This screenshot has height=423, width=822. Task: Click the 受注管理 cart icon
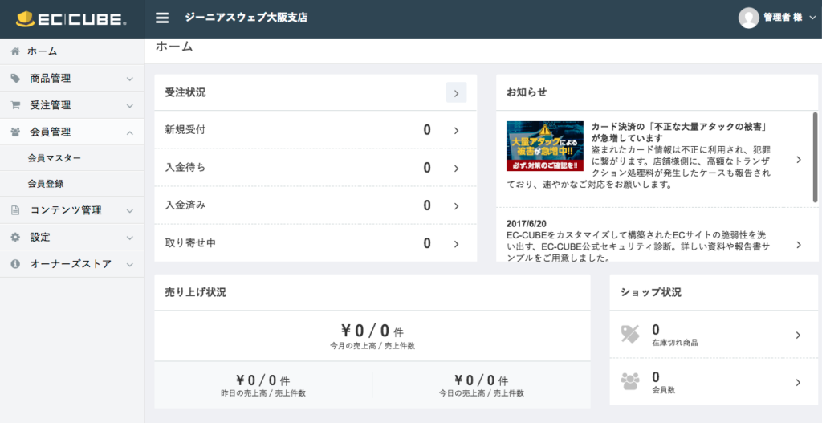14,105
